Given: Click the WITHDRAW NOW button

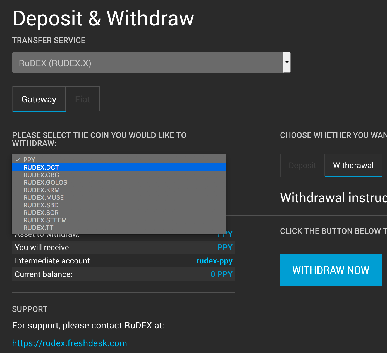Looking at the screenshot, I should point(331,270).
